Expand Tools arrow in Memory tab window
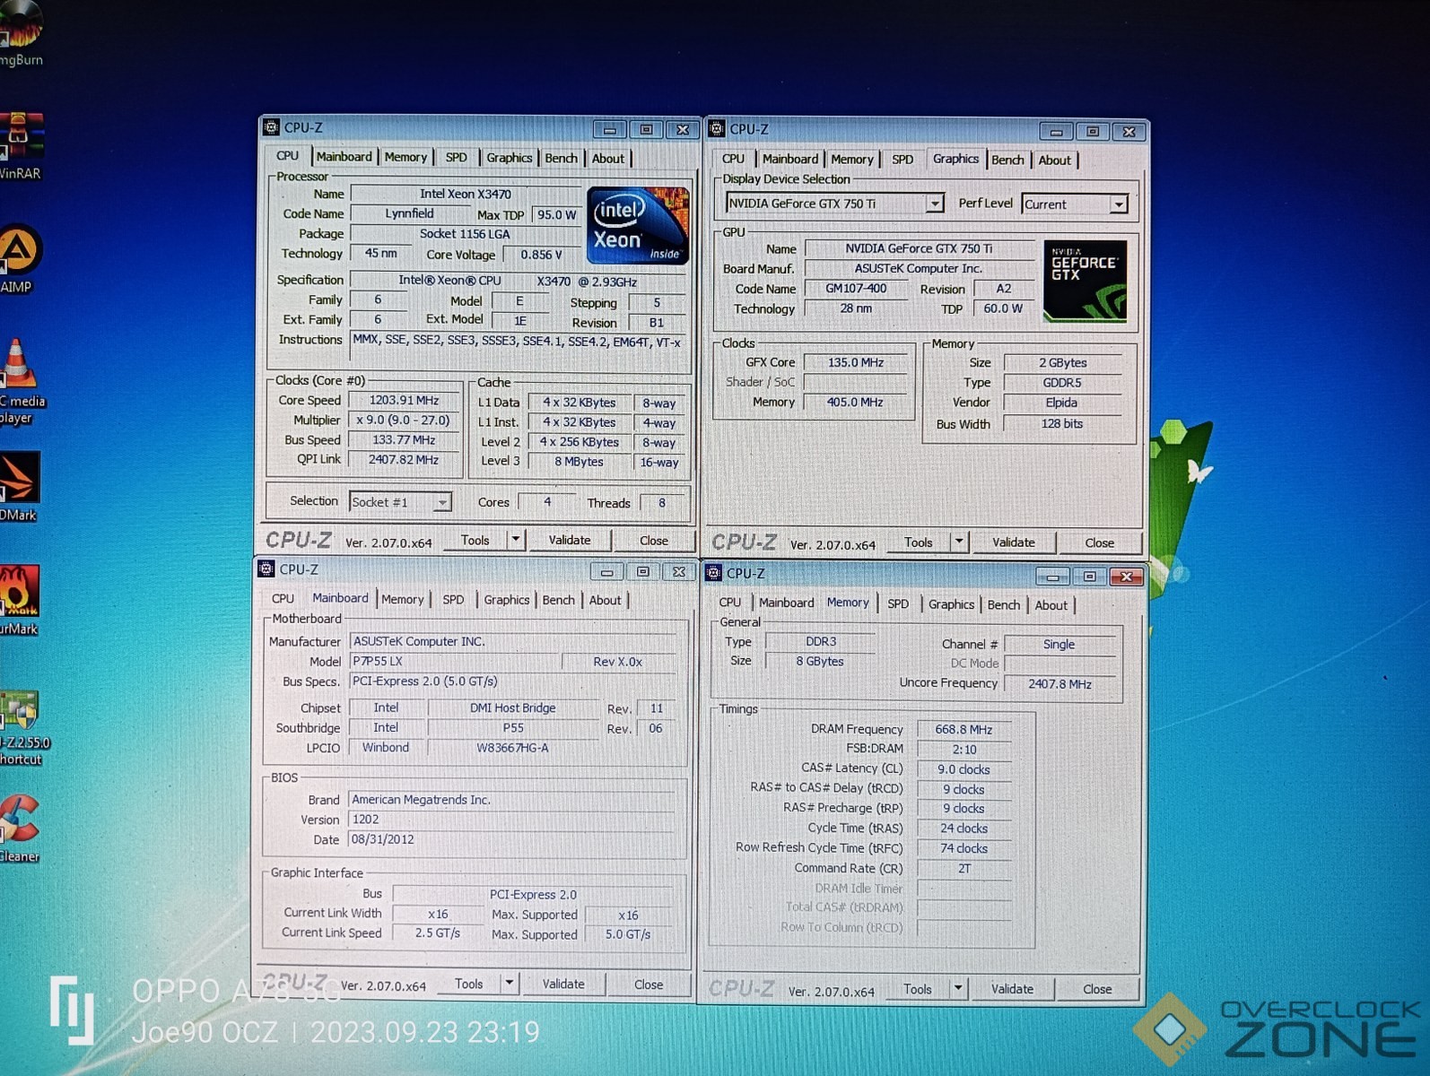Viewport: 1430px width, 1076px height. [958, 989]
